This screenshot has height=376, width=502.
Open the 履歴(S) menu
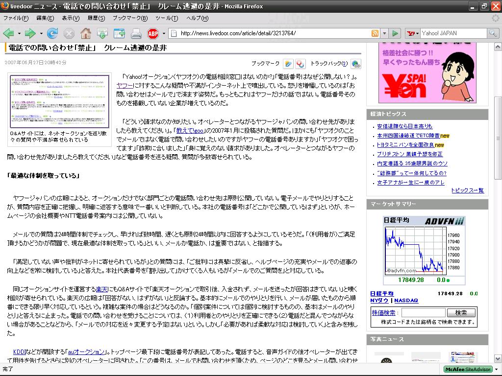click(97, 18)
